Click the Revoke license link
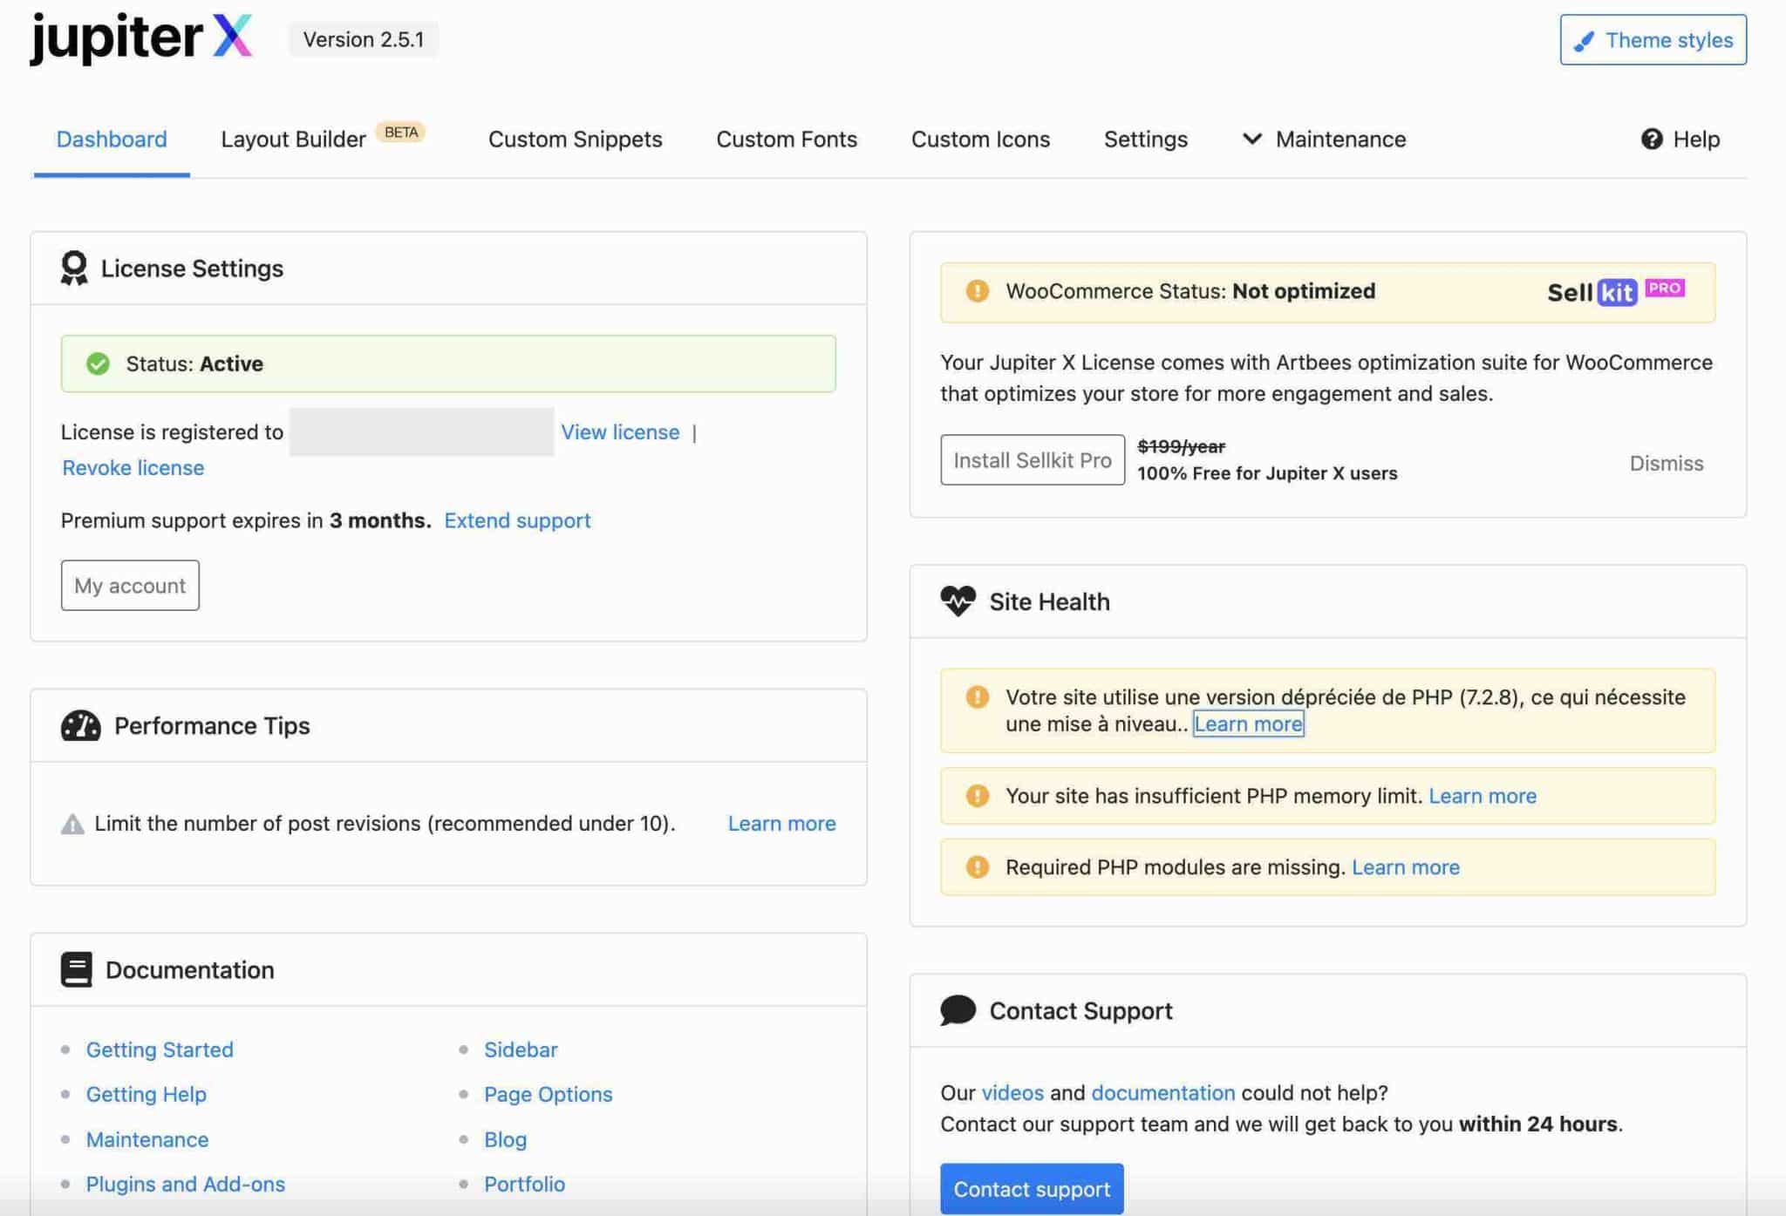The width and height of the screenshot is (1786, 1216). pyautogui.click(x=133, y=467)
